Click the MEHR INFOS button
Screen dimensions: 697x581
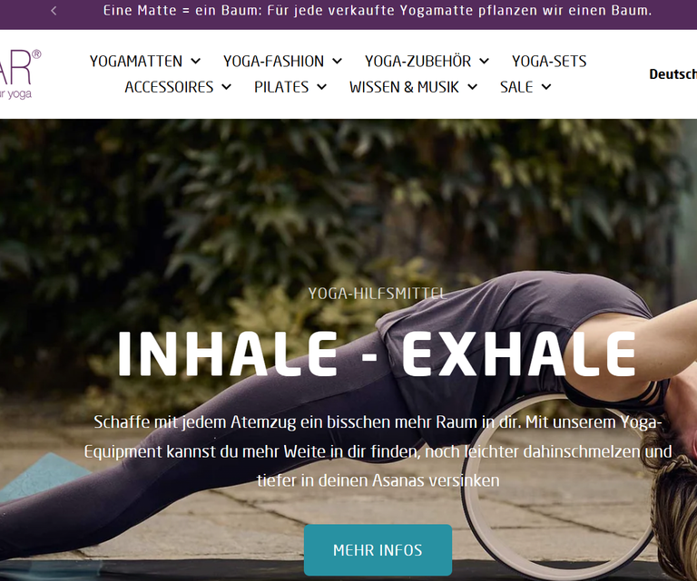click(x=378, y=550)
